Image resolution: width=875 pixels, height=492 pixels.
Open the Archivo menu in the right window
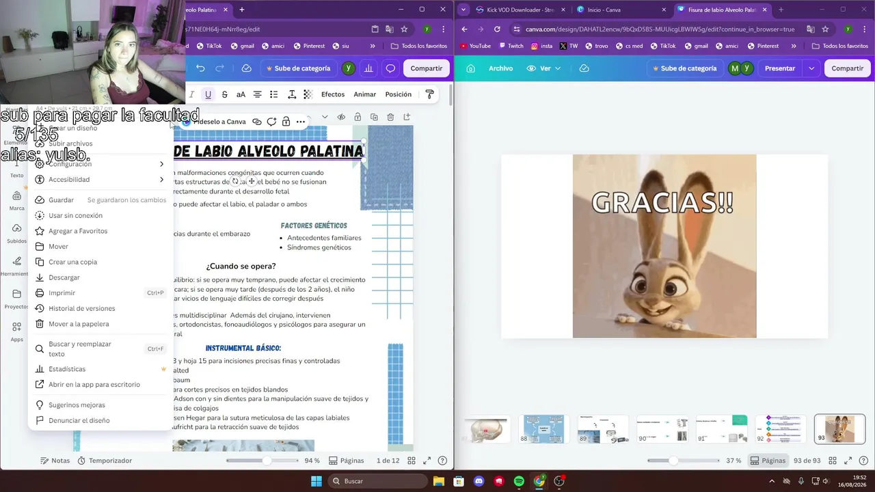point(500,68)
